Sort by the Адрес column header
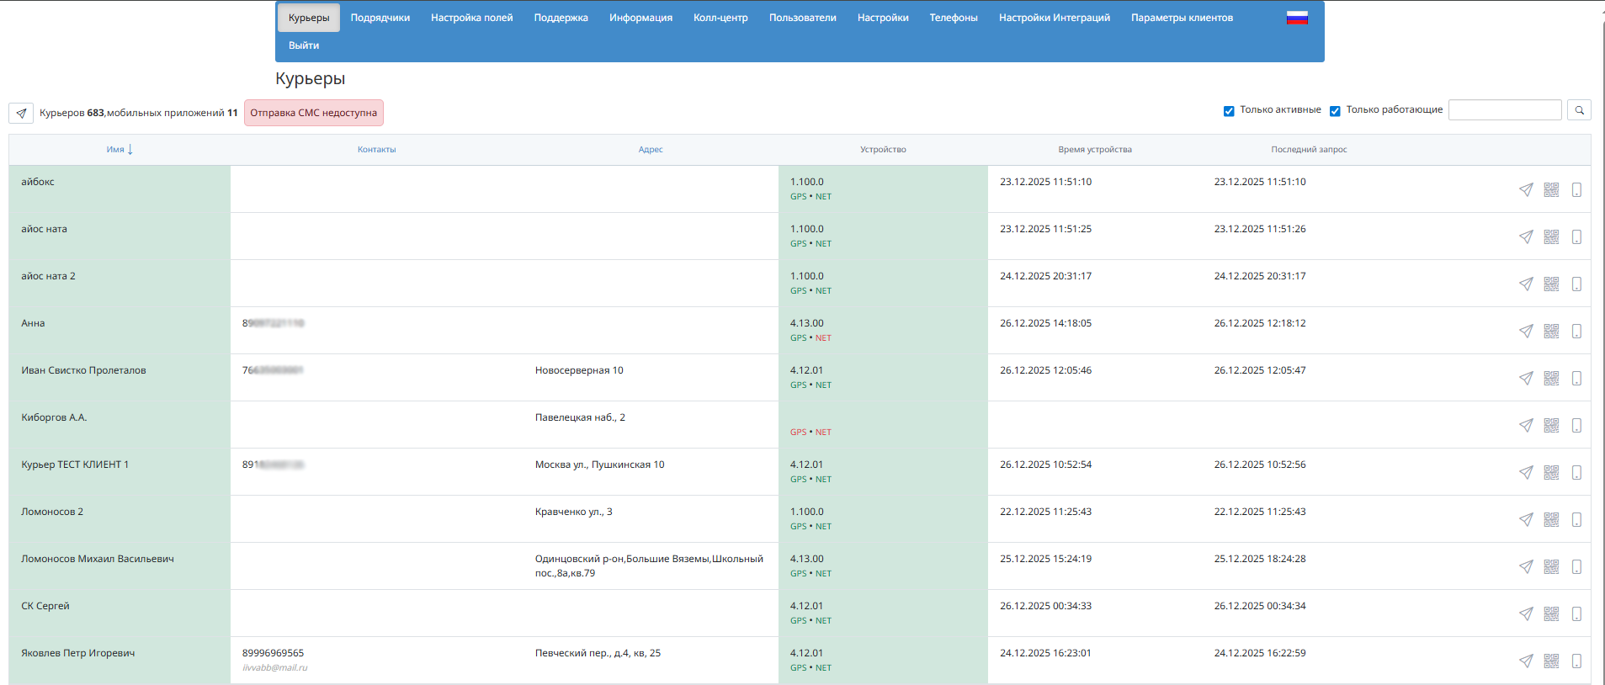Screen dimensions: 1605x685 click(650, 150)
